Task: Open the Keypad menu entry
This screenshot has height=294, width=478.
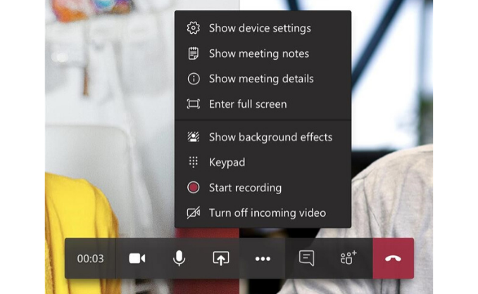Action: pos(263,162)
